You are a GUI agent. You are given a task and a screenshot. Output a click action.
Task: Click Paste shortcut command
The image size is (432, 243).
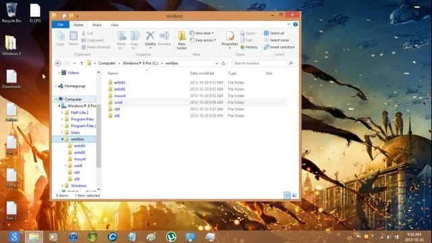[x=96, y=47]
